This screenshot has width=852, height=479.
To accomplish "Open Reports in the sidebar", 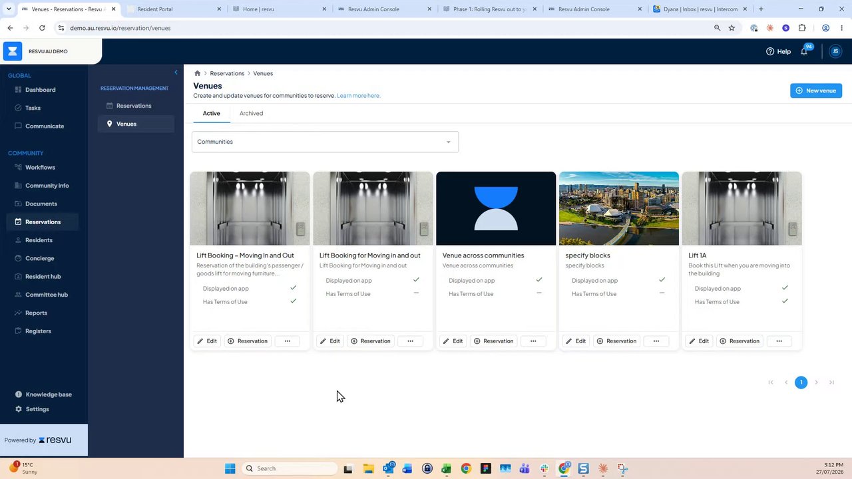I will pos(36,313).
